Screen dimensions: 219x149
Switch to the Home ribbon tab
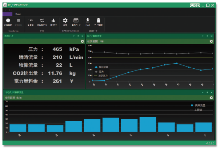[18, 14]
